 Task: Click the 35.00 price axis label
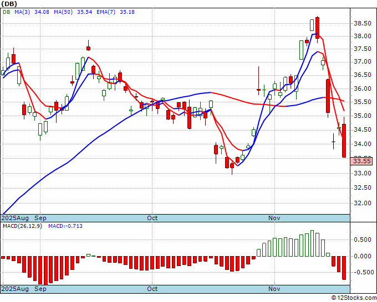pyautogui.click(x=363, y=116)
